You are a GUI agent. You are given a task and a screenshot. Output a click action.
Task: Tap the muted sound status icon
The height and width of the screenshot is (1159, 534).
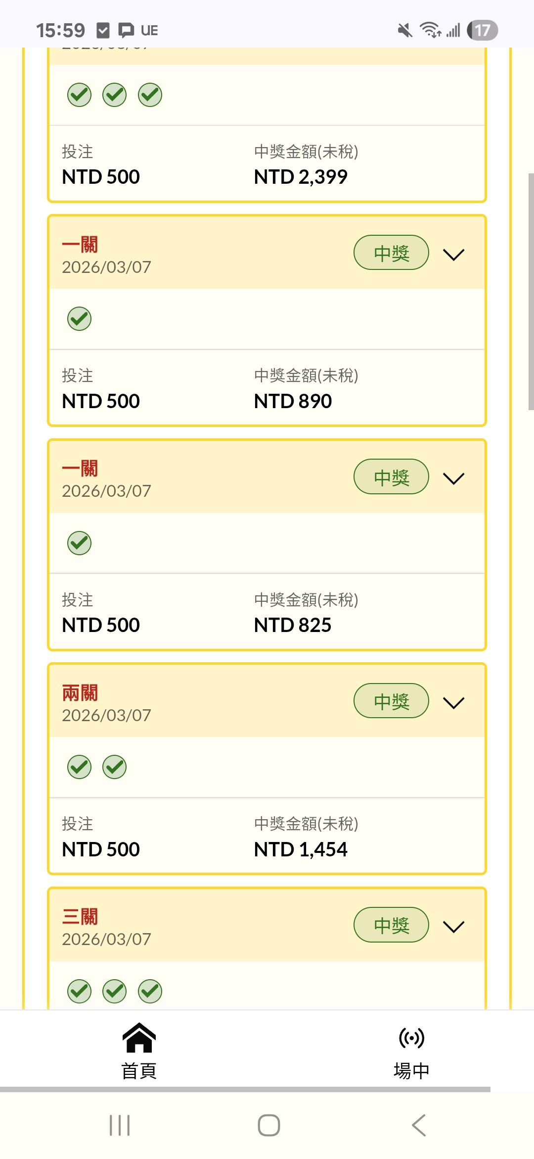click(x=405, y=31)
